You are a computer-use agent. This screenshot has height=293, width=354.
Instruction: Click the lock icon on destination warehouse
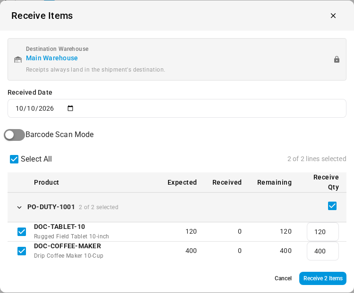[337, 59]
